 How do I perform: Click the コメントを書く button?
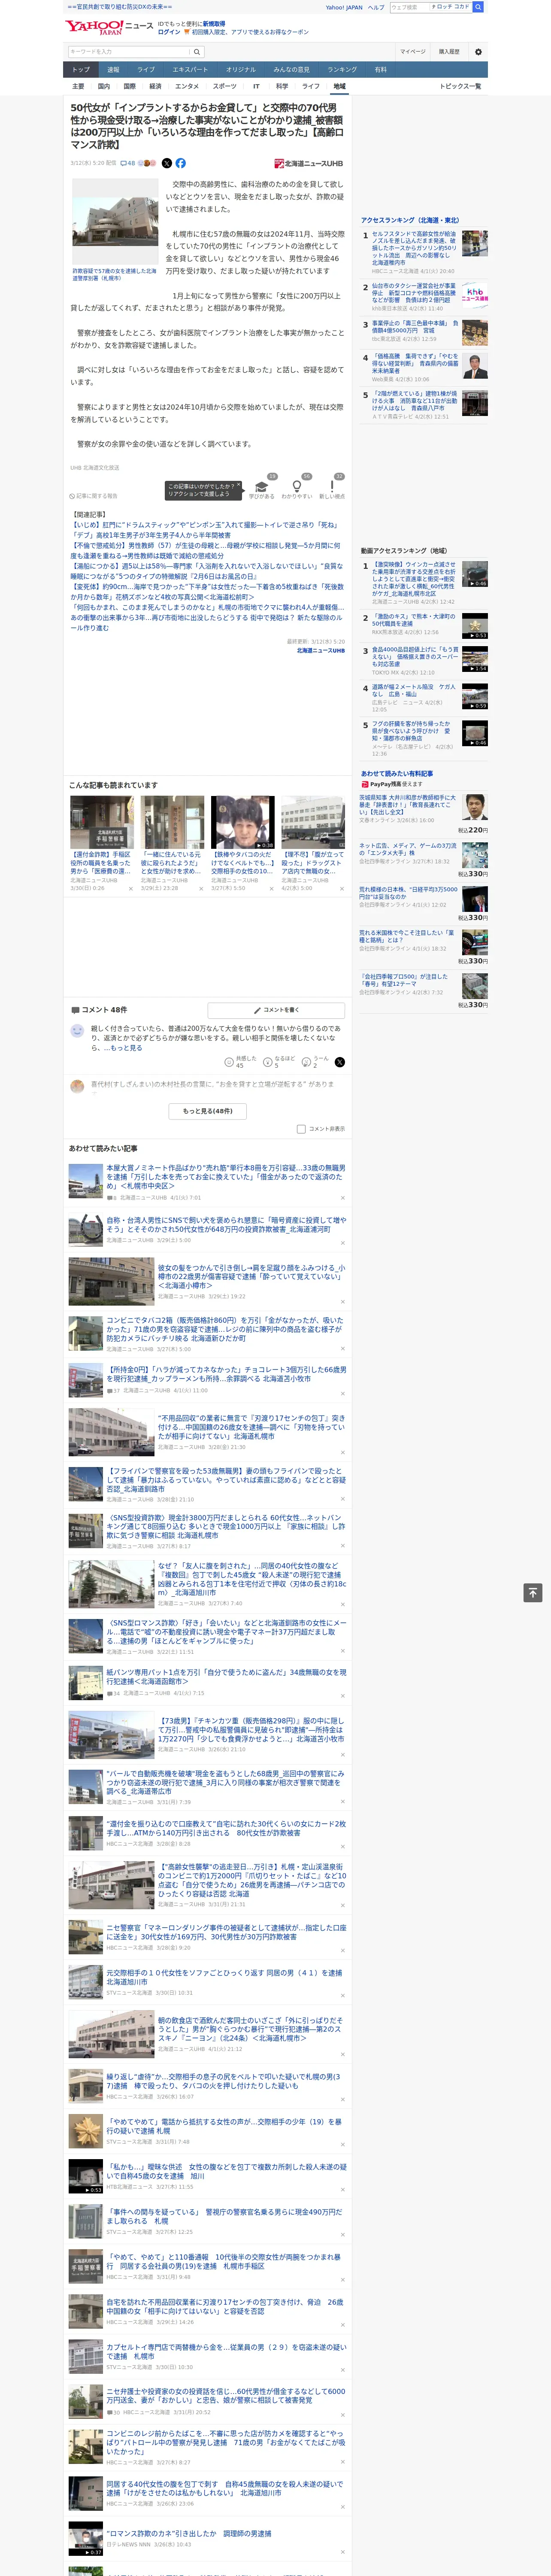276,1009
